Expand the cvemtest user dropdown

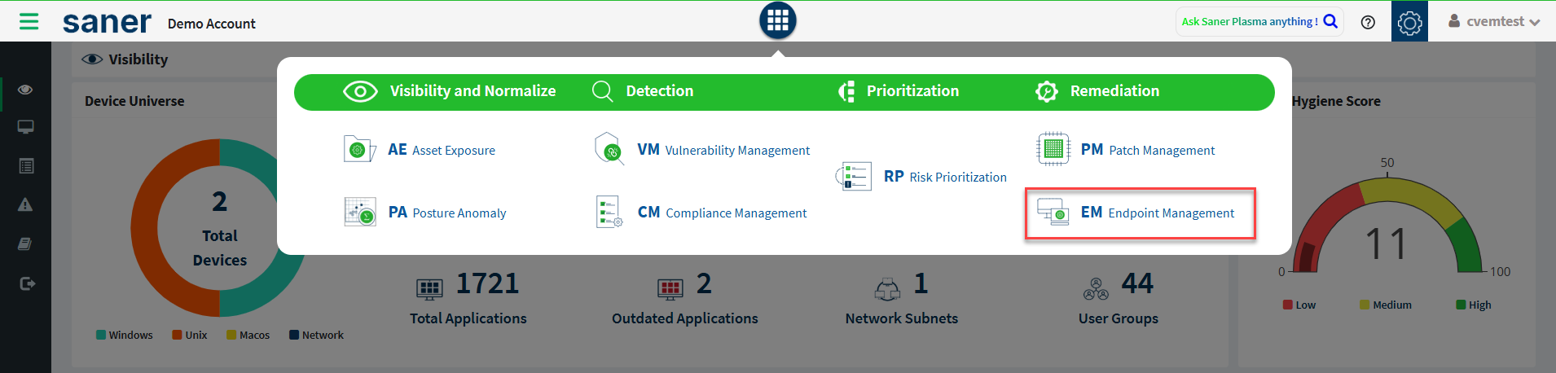coord(1493,22)
